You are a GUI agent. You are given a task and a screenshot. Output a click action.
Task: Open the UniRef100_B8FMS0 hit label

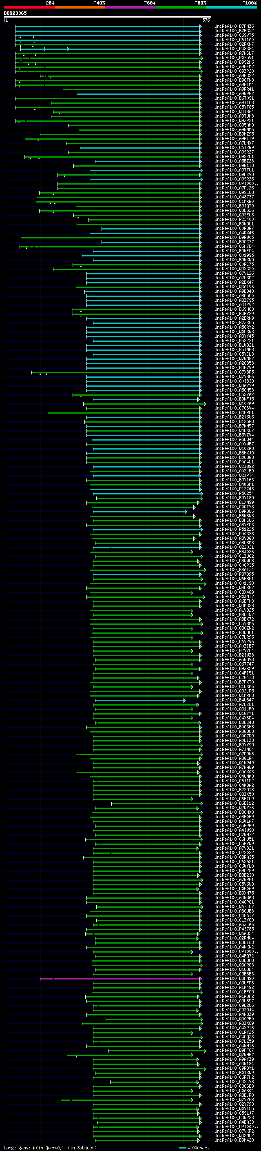[x=234, y=979]
